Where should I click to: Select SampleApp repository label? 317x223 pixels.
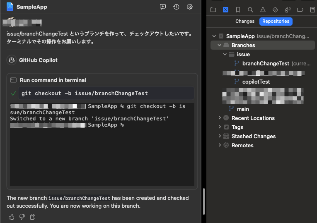[x=240, y=36]
